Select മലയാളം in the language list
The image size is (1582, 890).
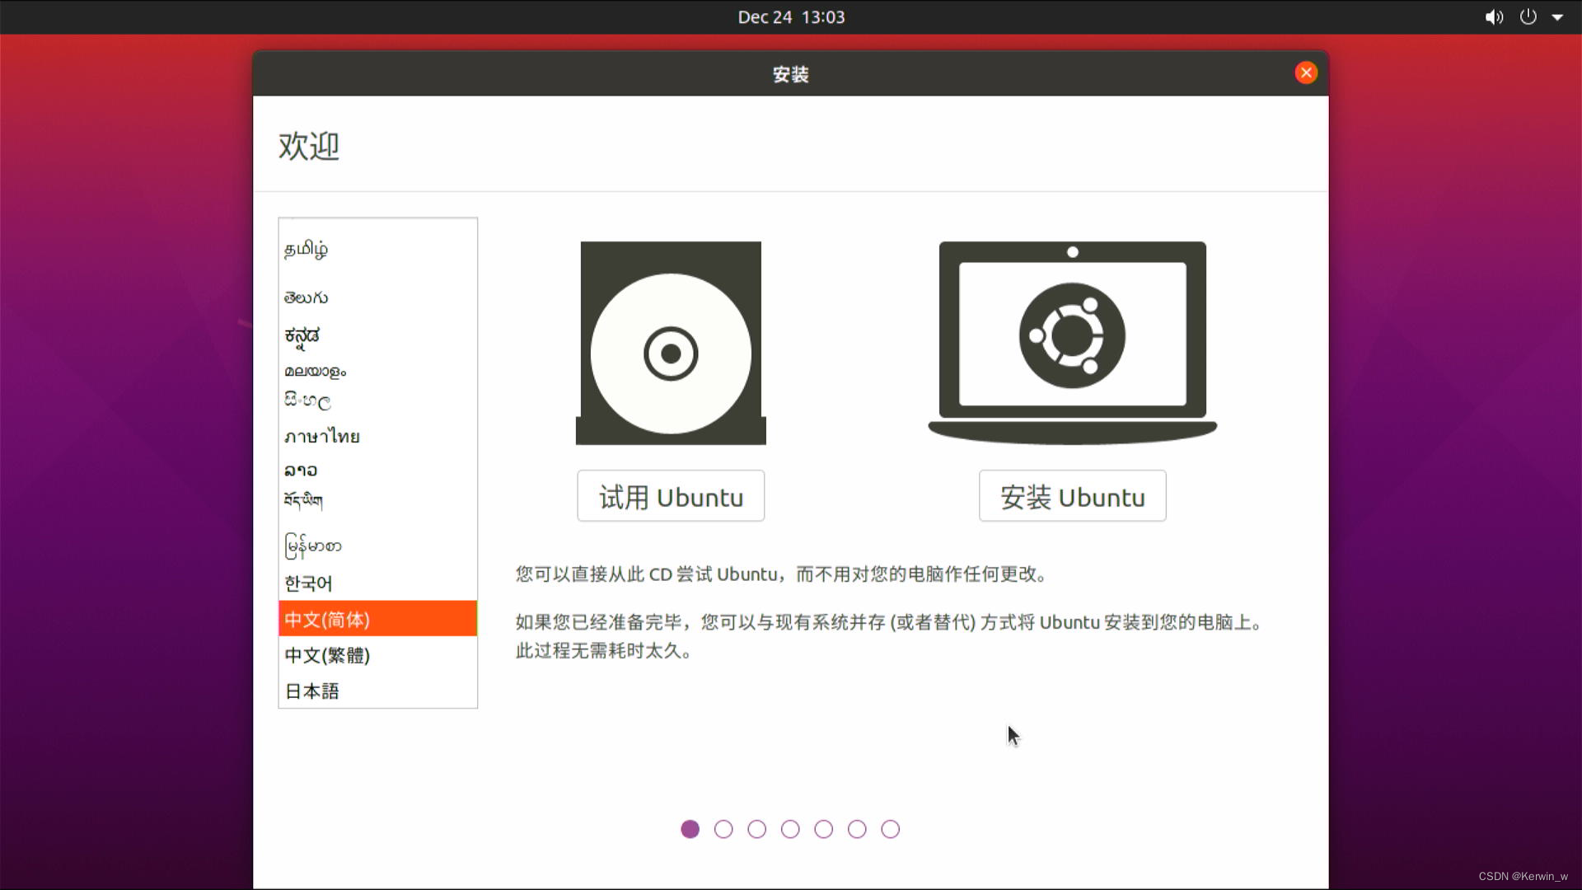point(377,371)
